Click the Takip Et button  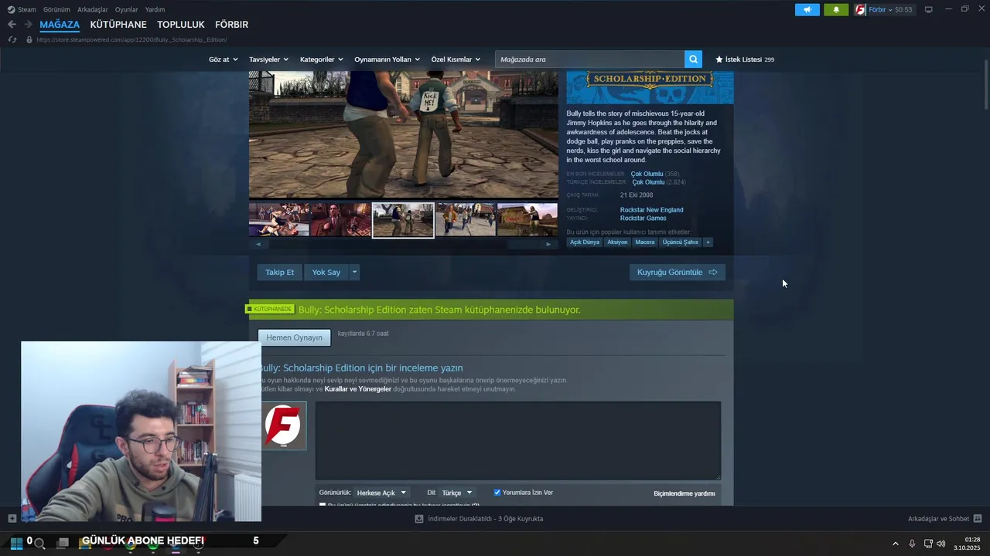click(279, 272)
